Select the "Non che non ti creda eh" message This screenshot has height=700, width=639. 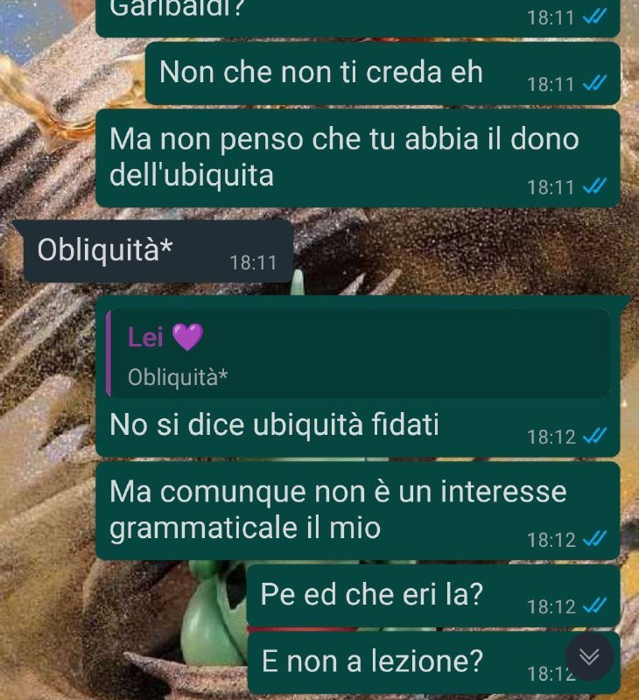tap(383, 73)
